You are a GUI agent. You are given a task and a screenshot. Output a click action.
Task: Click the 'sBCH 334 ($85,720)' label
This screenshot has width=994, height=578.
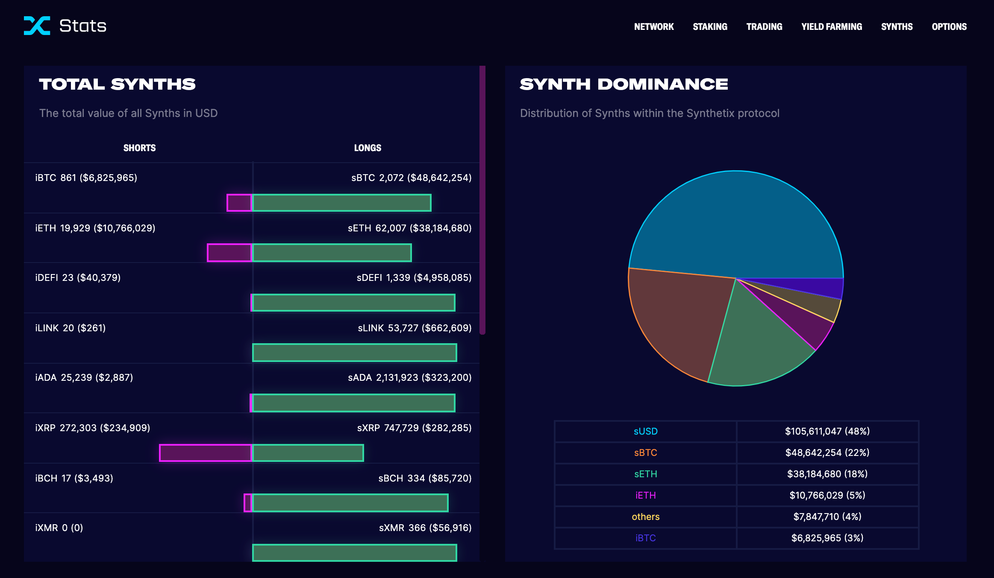[x=425, y=478]
